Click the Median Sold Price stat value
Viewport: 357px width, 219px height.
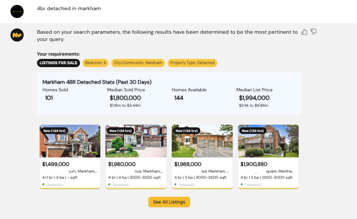coord(126,98)
